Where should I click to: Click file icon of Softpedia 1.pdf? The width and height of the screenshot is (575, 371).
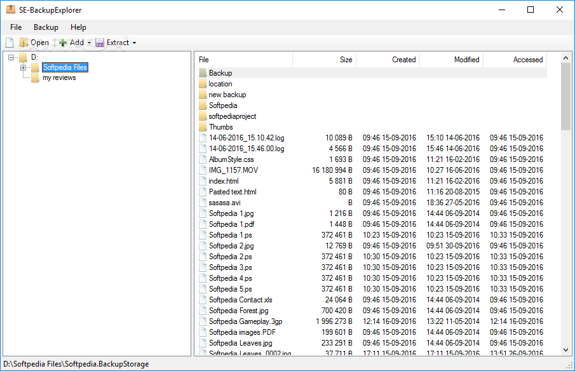pos(203,224)
